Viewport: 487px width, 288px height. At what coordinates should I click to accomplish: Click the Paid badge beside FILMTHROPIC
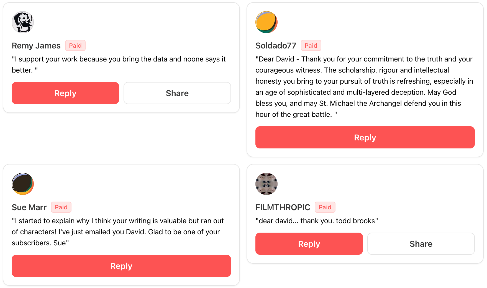325,207
